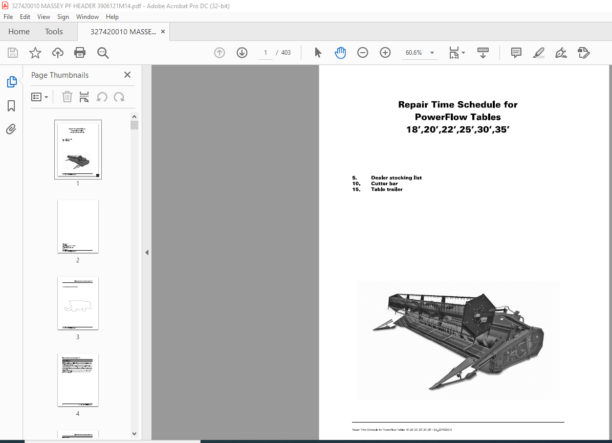The height and width of the screenshot is (443, 612).
Task: Add a comment sticky note
Action: pyautogui.click(x=516, y=53)
